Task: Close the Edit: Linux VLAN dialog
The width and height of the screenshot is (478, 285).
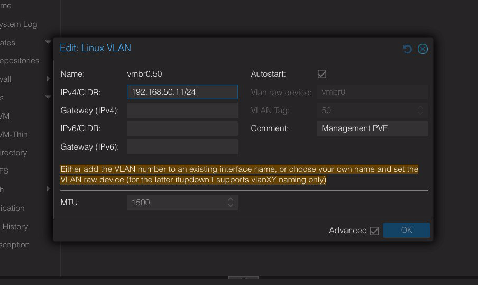Action: point(422,49)
